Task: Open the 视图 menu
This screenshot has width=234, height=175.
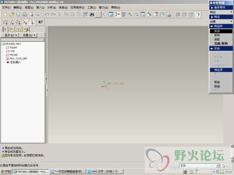Action: pos(29,8)
